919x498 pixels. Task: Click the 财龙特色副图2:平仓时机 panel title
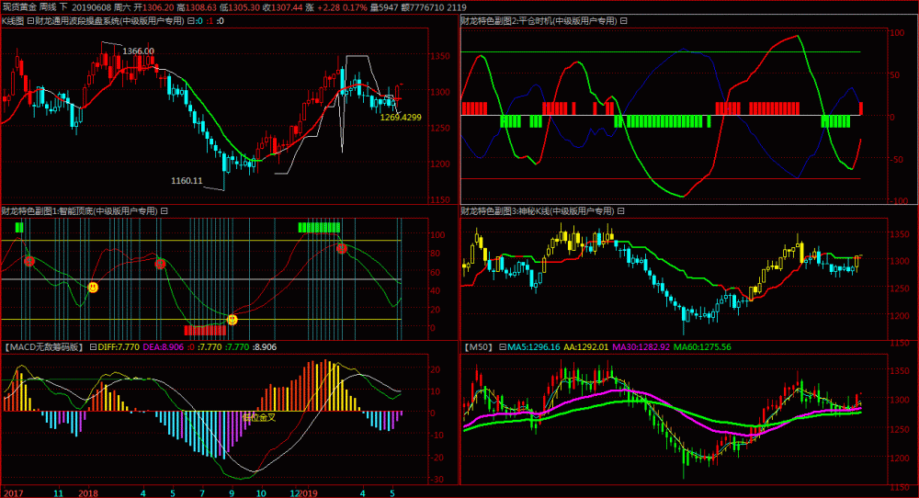tap(539, 21)
